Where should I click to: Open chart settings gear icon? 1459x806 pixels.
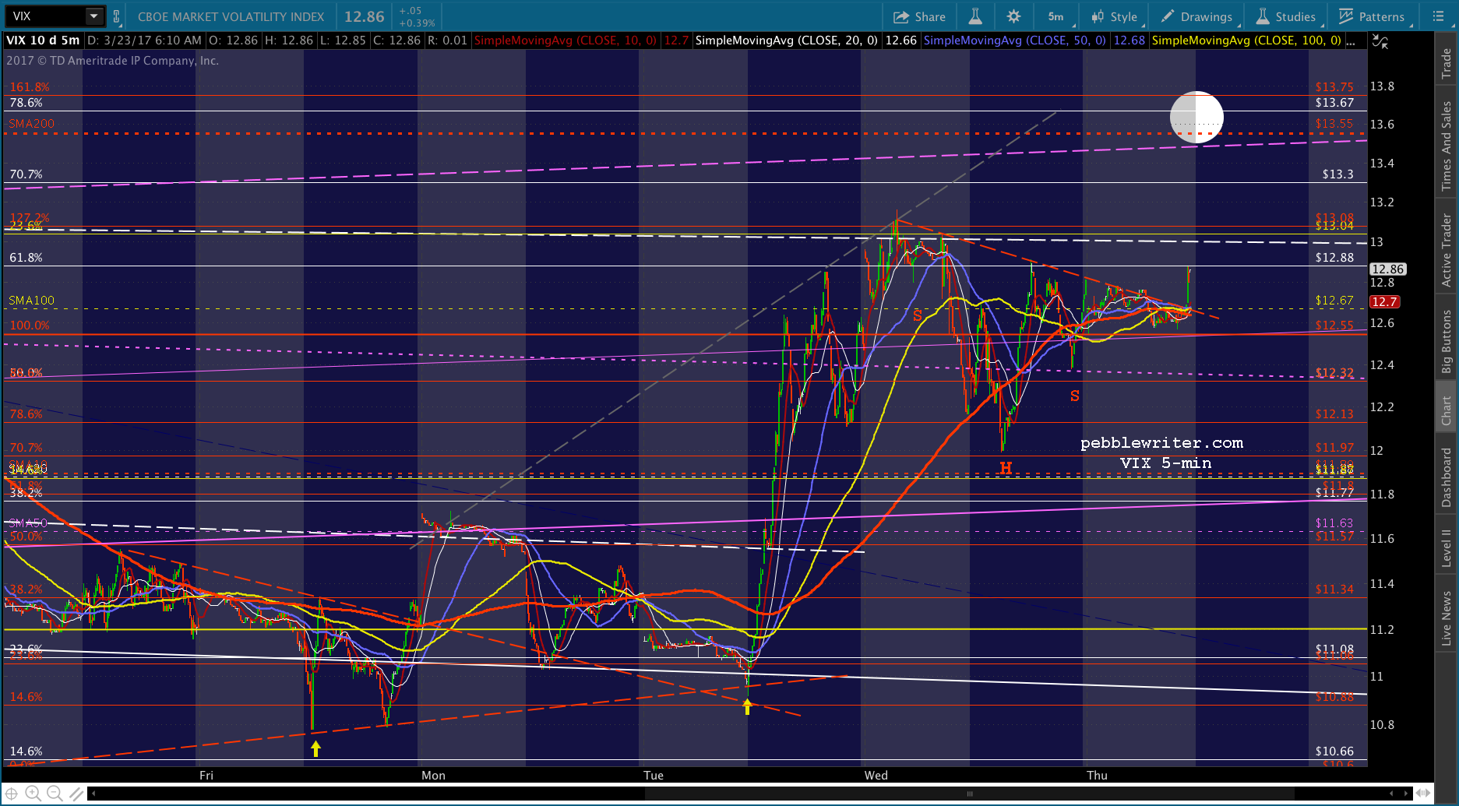click(1013, 16)
